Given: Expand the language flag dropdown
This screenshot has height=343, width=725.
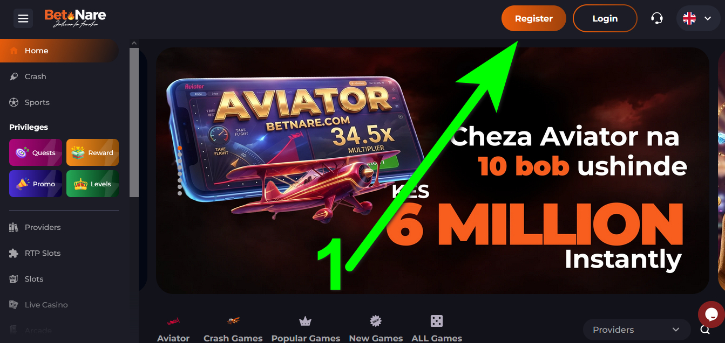Looking at the screenshot, I should click(x=698, y=18).
